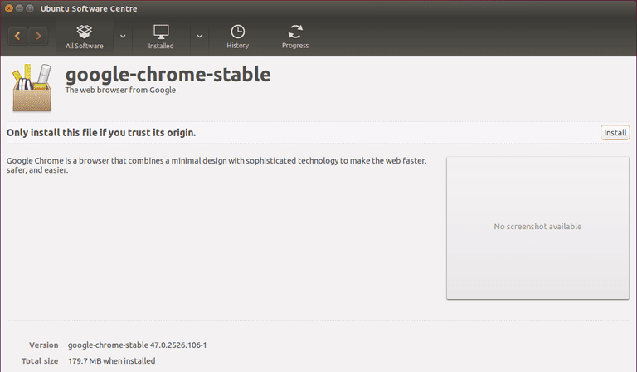Click 'The web browser from Google' subtitle
637x372 pixels.
tap(120, 91)
